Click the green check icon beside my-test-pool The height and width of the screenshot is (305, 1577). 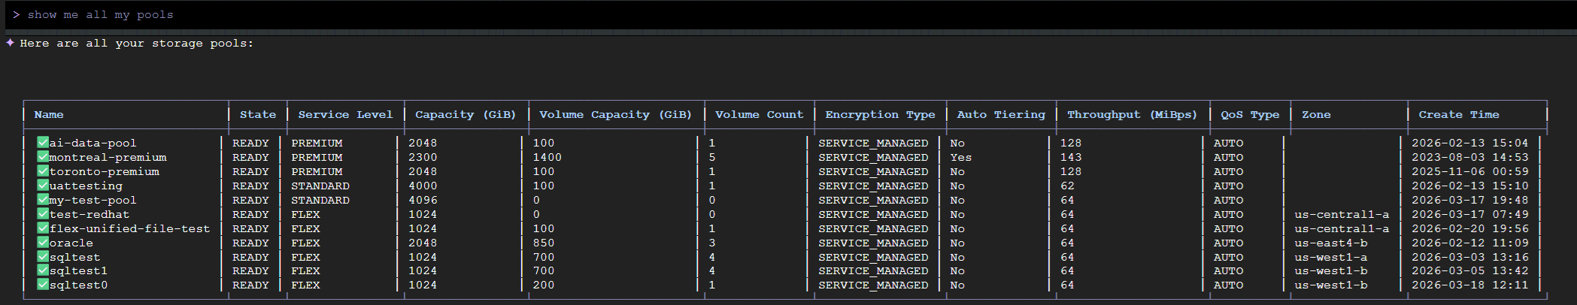point(43,199)
